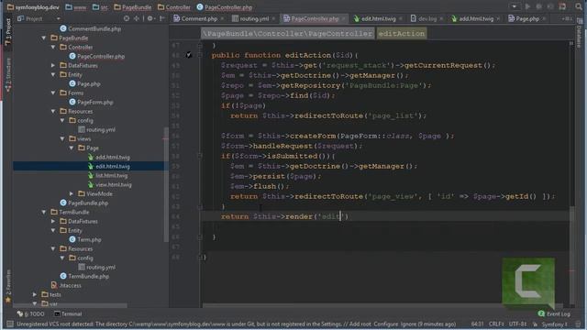This screenshot has width=587, height=330.
Task: Open the Event Log
Action: pyautogui.click(x=554, y=313)
